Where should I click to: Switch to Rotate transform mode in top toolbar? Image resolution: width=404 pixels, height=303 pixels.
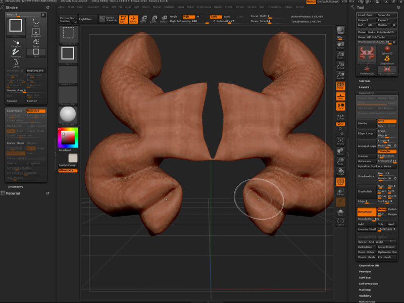pyautogui.click(x=164, y=19)
